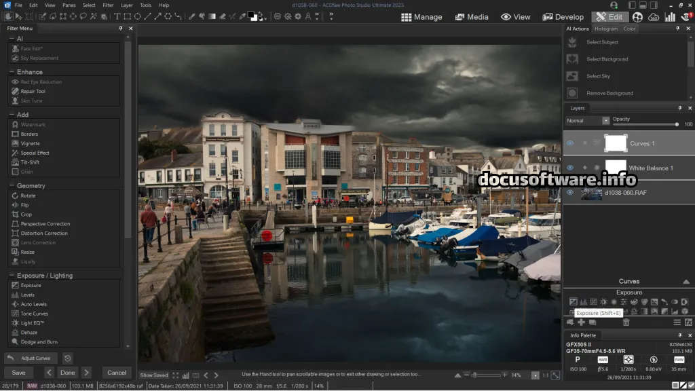Screen dimensions: 695x391
Task: Select the Ellipse shape tool
Action: (x=138, y=16)
